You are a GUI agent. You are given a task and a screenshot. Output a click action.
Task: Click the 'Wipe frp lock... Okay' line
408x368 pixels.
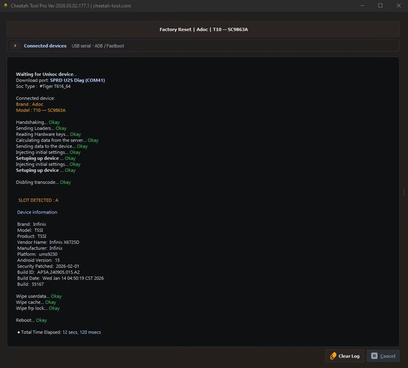tap(38, 308)
